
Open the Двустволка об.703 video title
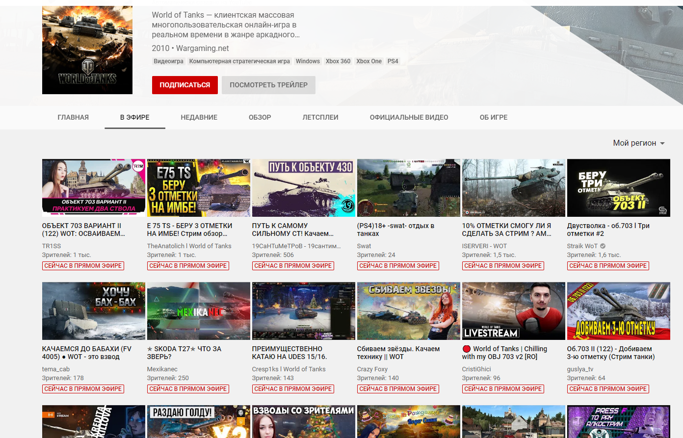[x=608, y=230]
